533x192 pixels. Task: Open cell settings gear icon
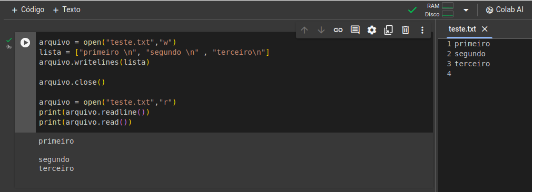(372, 30)
